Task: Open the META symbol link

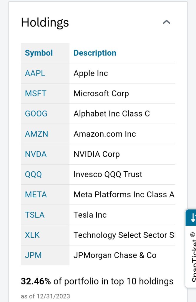Action: coord(36,195)
